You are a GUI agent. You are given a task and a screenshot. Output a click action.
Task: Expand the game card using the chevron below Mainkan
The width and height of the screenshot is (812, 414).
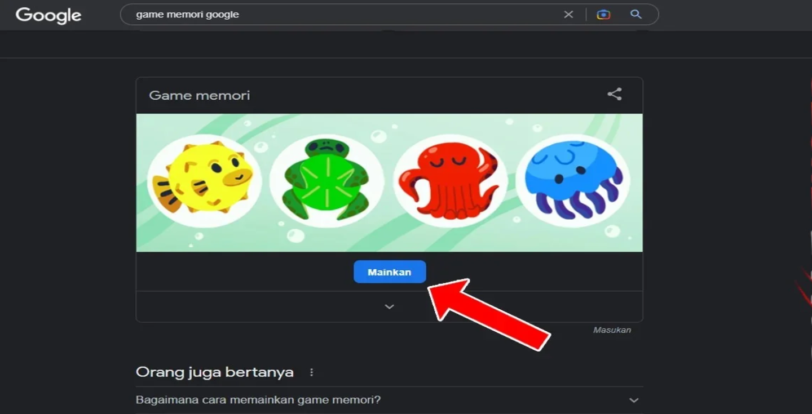pos(389,307)
